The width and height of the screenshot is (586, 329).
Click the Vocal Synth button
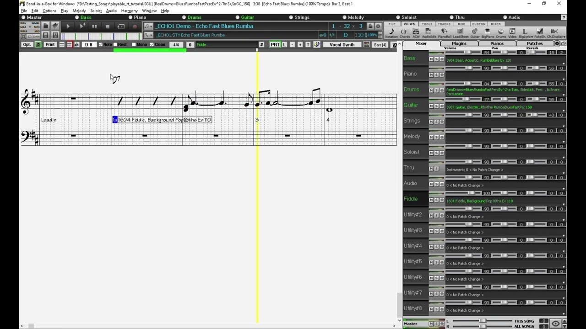tap(342, 44)
